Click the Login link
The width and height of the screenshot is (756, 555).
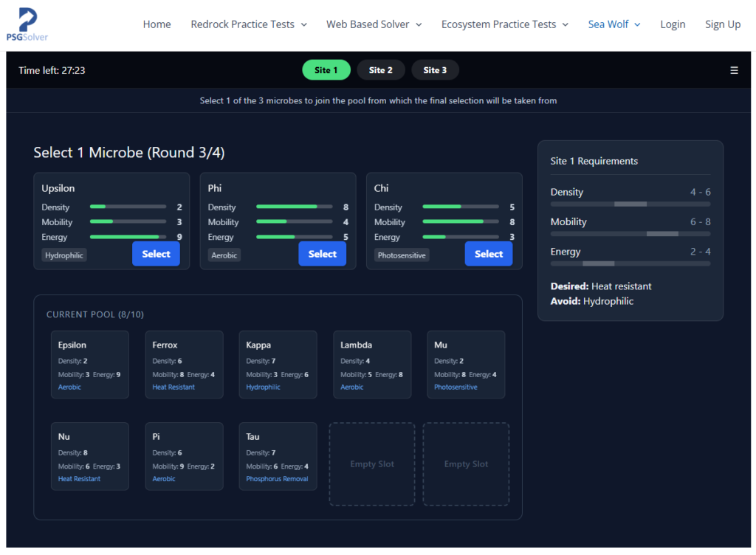[x=673, y=24]
